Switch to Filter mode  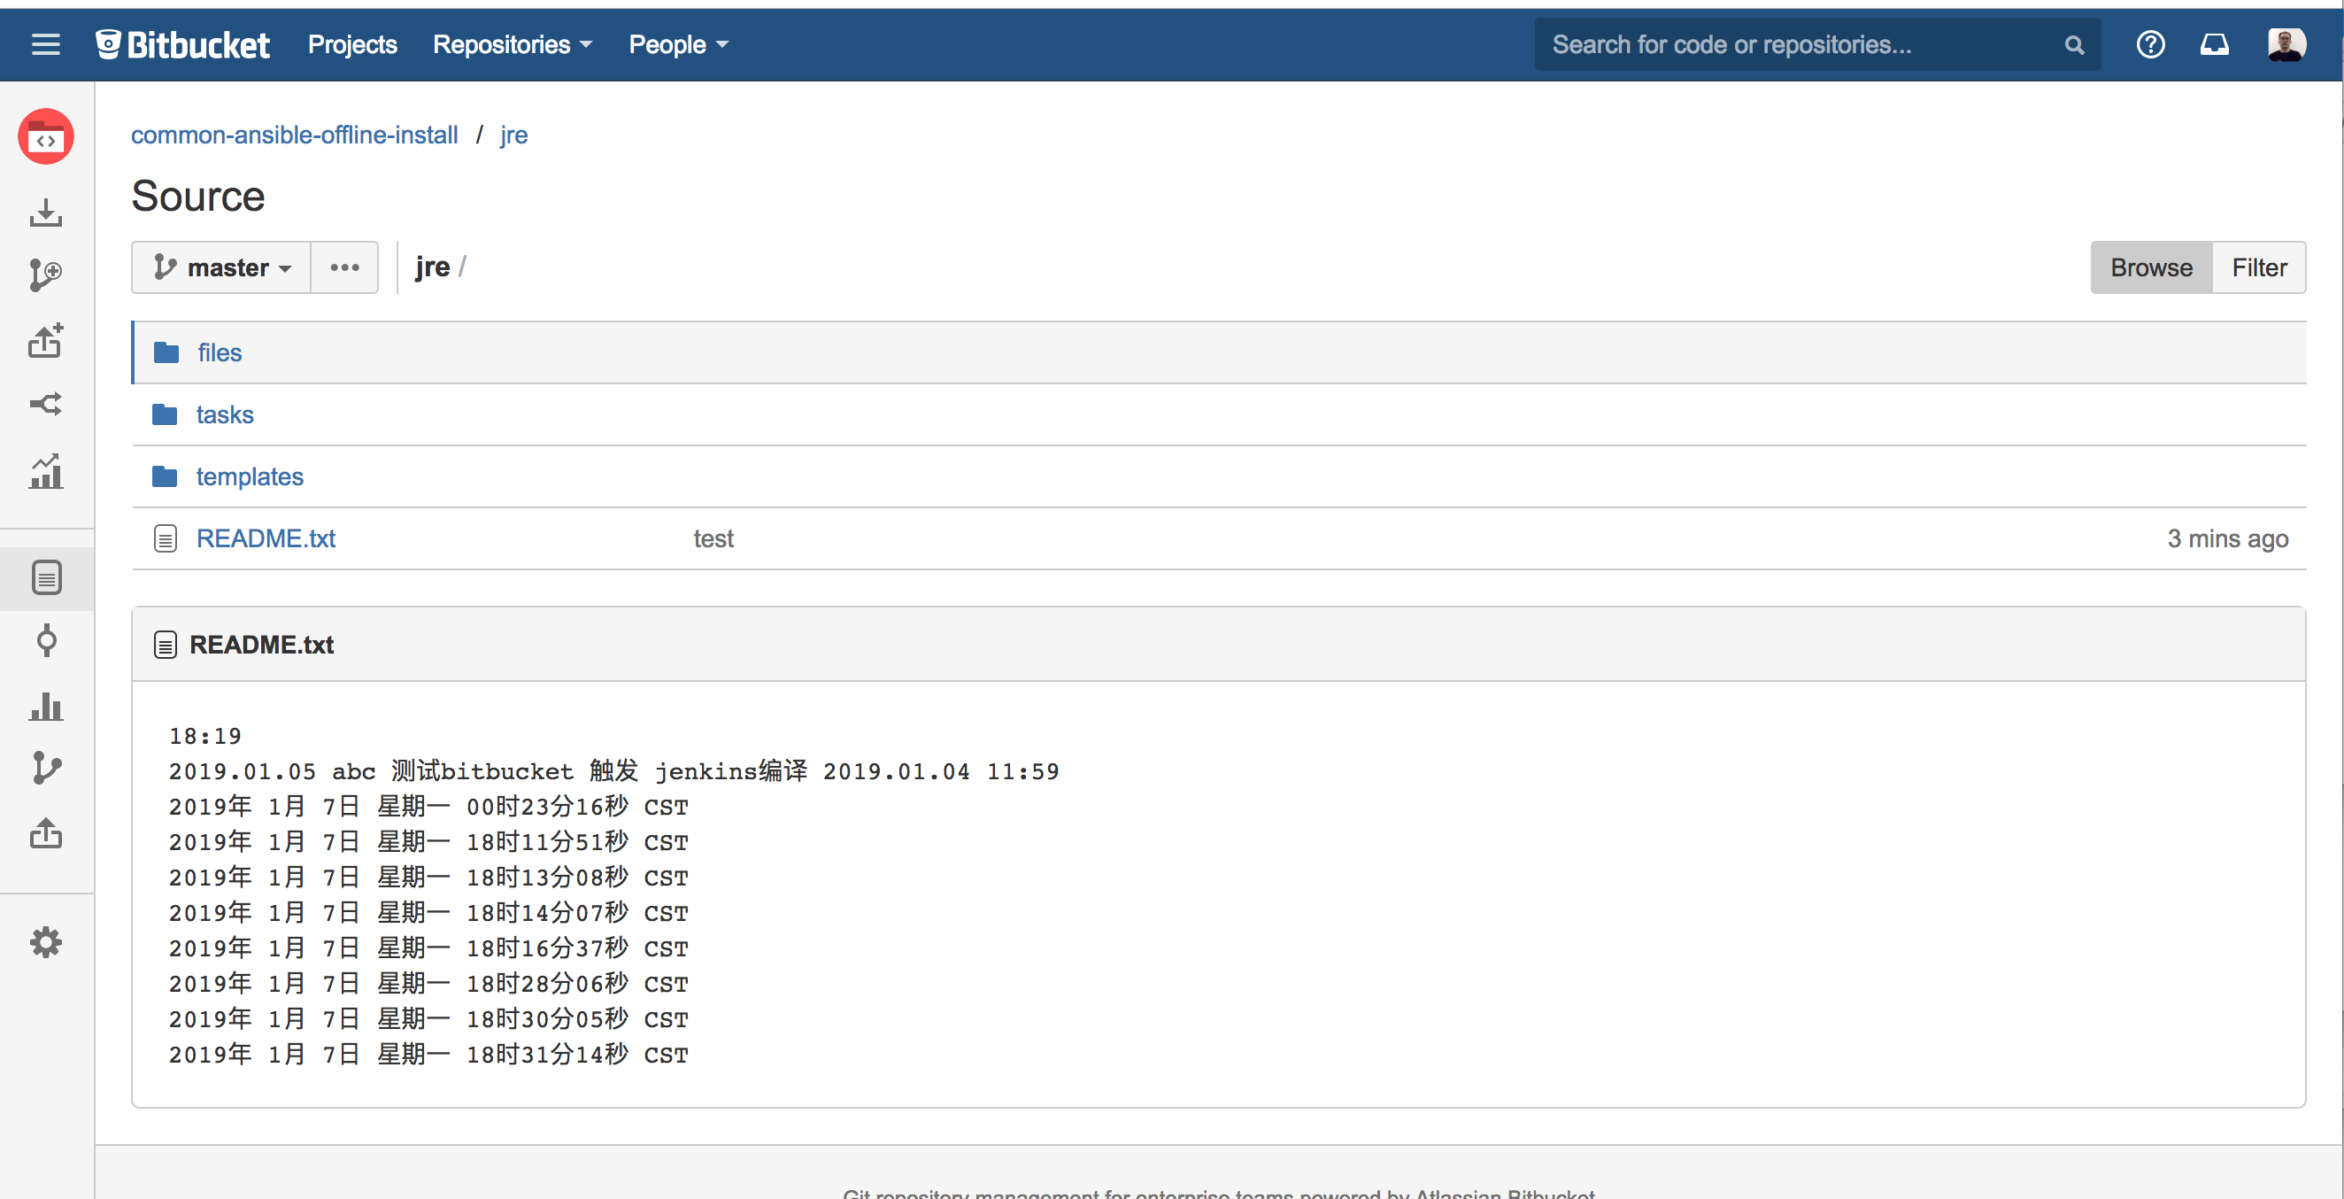(2259, 267)
